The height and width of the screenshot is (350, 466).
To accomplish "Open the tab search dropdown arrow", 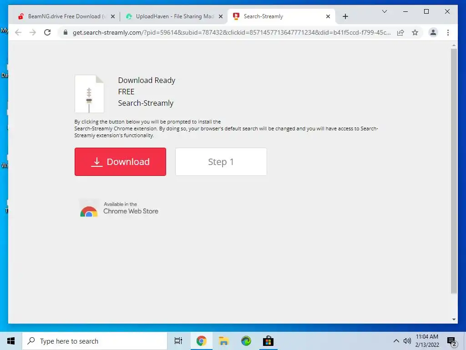I will click(x=384, y=11).
